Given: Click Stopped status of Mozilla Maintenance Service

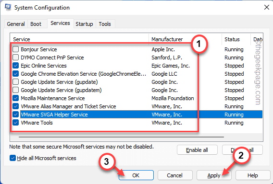Looking at the screenshot, I should 234,98.
